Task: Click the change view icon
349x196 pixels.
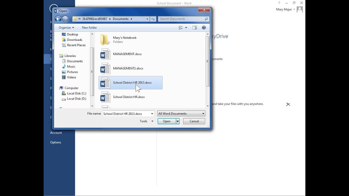Action: coord(181,27)
